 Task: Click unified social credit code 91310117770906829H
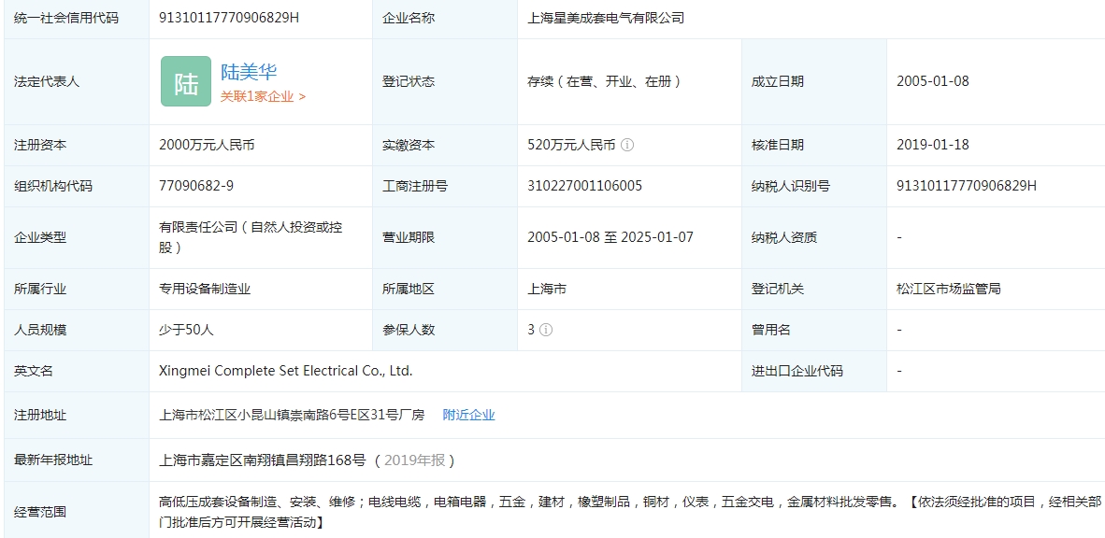(x=230, y=18)
